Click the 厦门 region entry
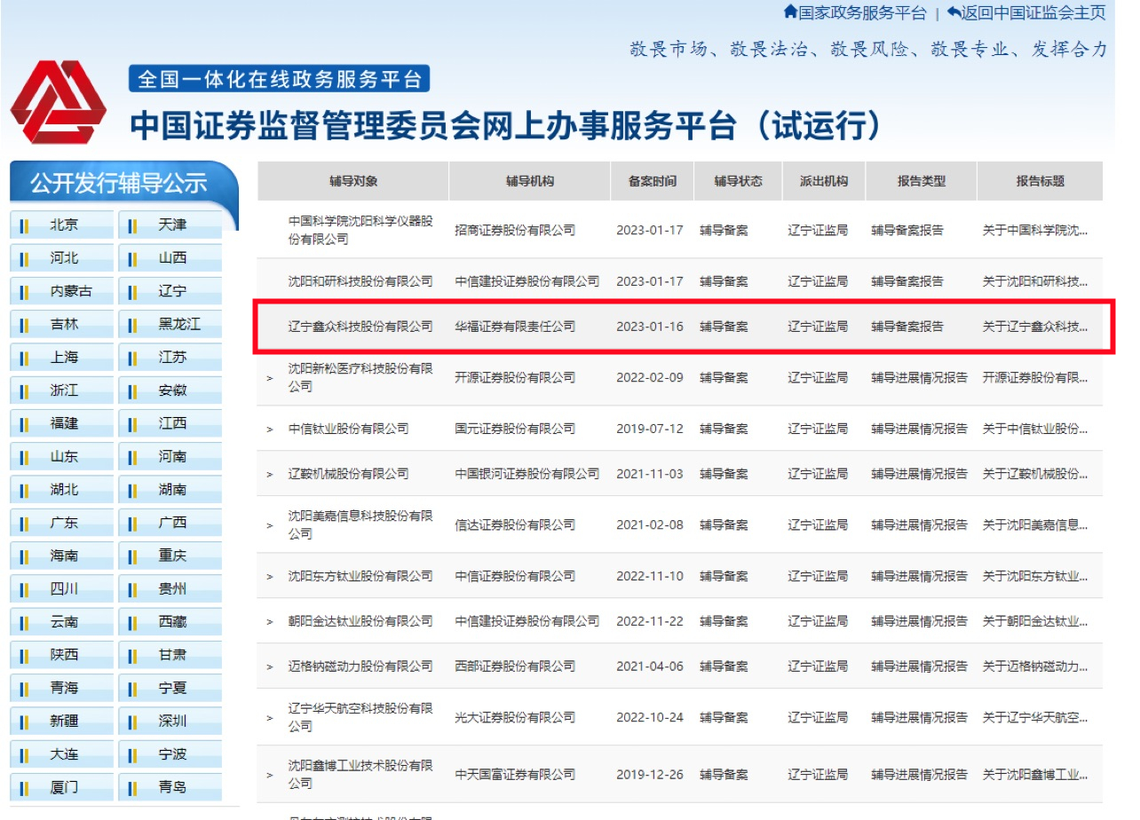This screenshot has width=1140, height=820. coord(63,788)
